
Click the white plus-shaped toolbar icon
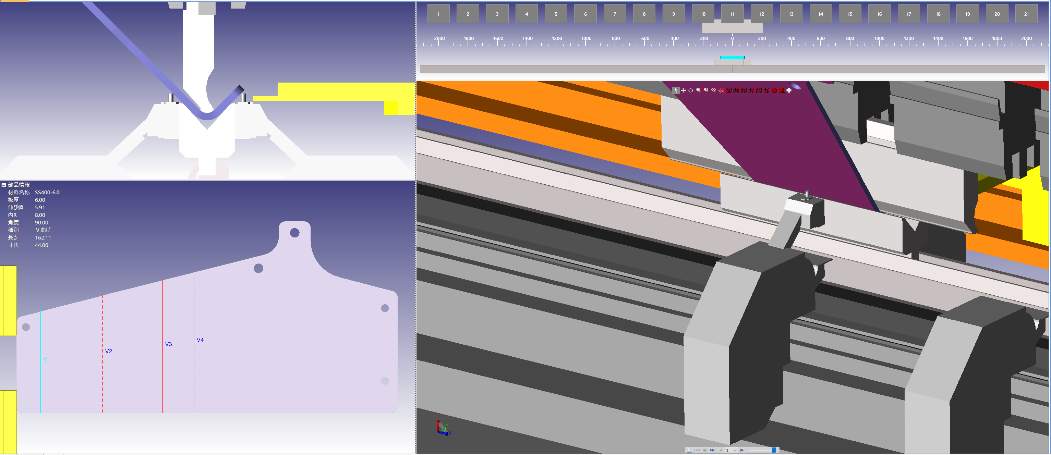pos(789,90)
